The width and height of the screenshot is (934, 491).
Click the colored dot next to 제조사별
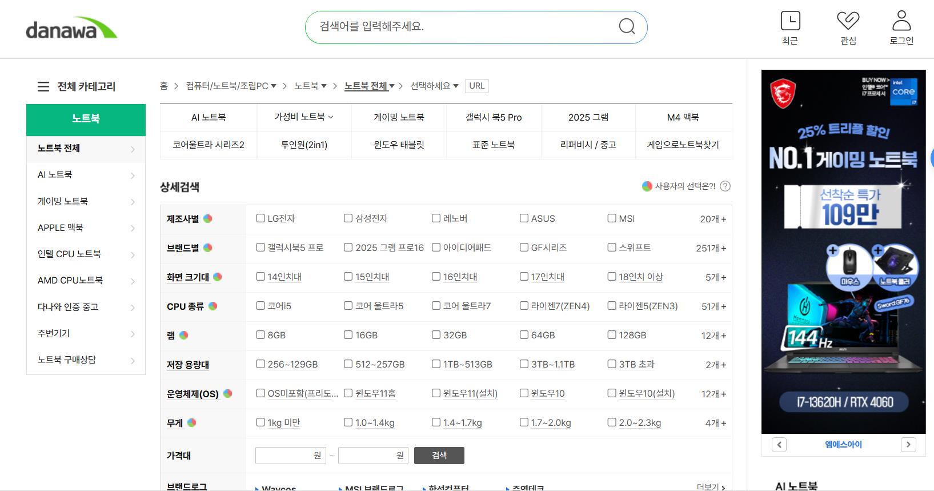click(x=208, y=218)
